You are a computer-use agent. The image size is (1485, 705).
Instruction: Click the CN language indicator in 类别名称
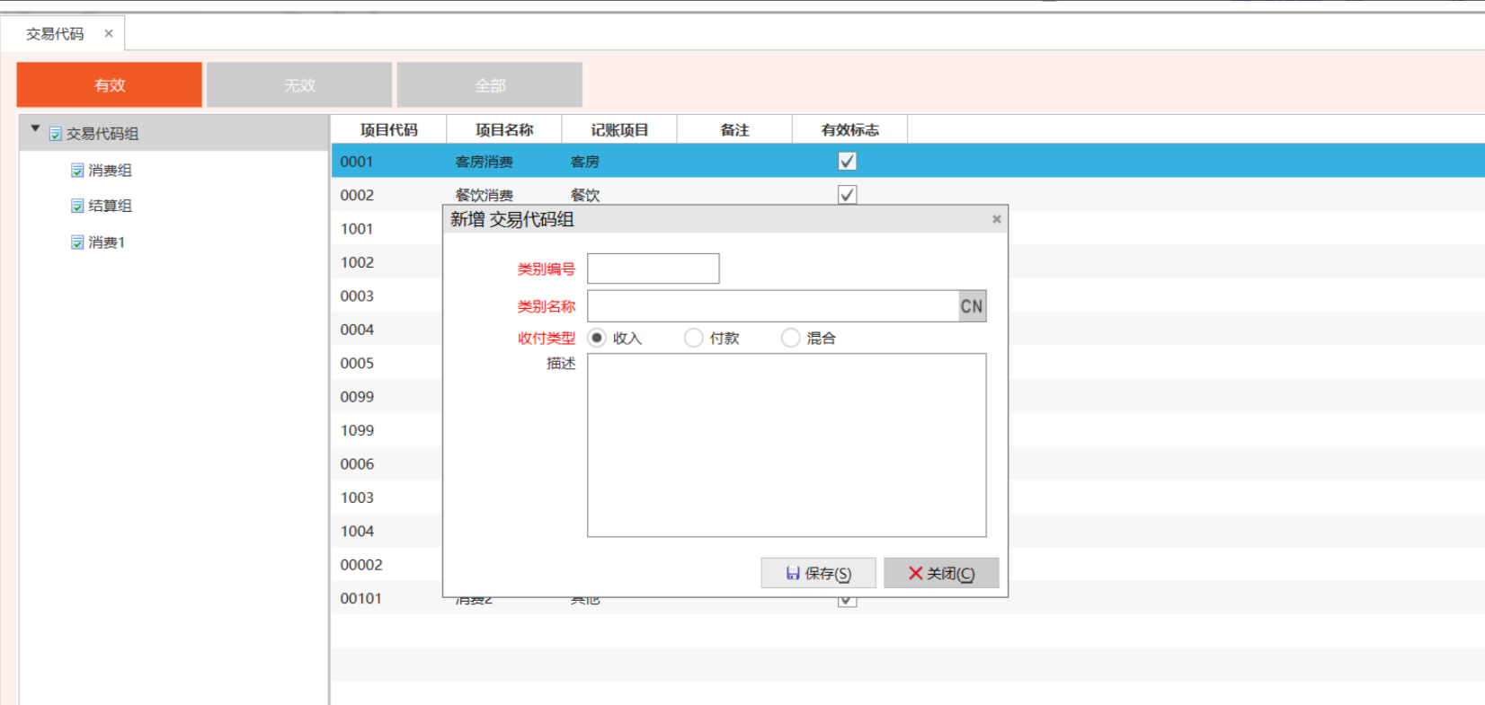click(972, 306)
